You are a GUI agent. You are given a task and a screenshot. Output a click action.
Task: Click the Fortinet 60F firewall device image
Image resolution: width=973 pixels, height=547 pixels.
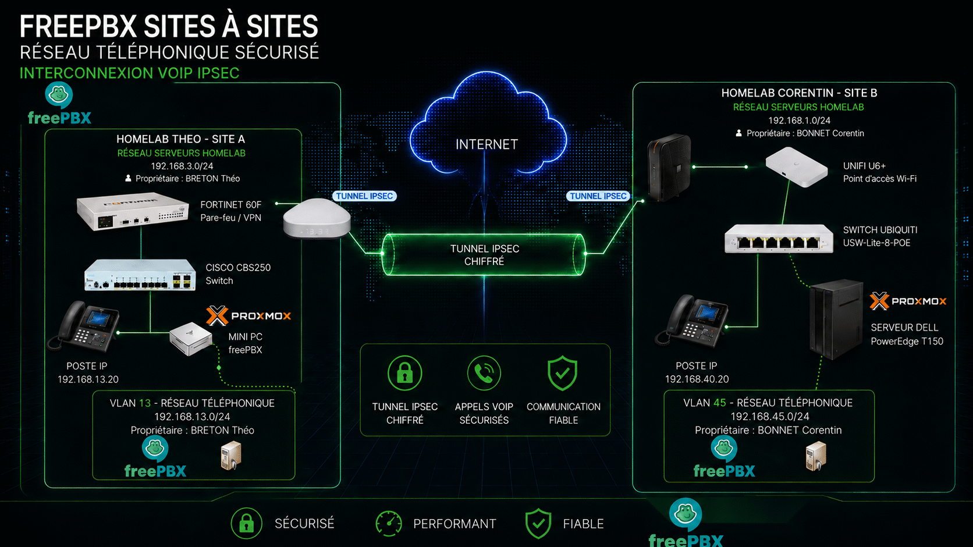coord(133,211)
